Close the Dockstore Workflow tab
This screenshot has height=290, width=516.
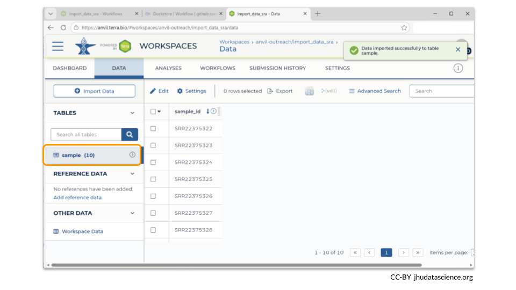click(x=221, y=14)
